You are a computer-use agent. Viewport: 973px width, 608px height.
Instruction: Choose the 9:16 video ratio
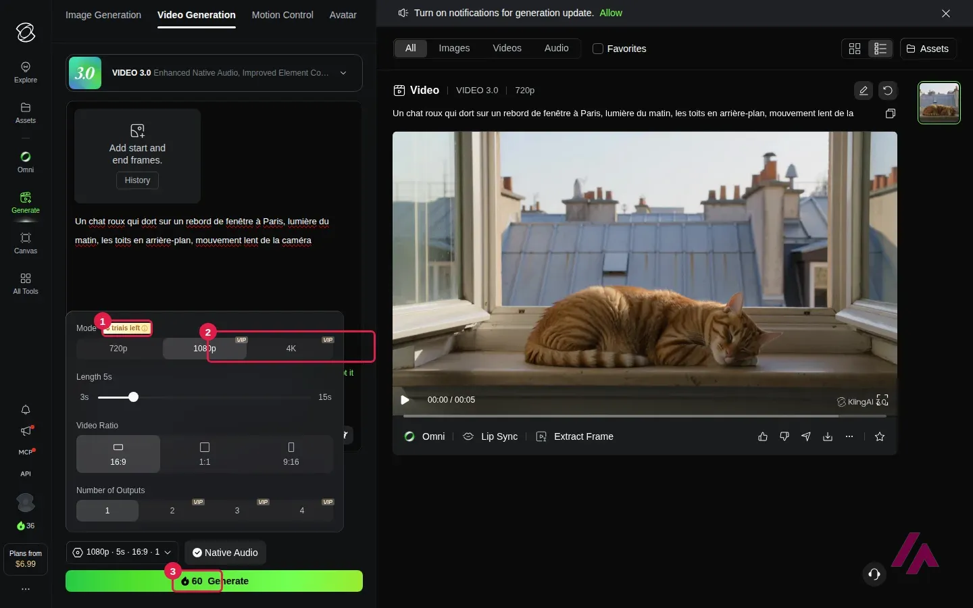pyautogui.click(x=291, y=453)
